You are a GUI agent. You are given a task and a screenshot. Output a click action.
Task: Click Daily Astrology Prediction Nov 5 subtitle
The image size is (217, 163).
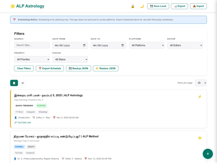click(29, 100)
